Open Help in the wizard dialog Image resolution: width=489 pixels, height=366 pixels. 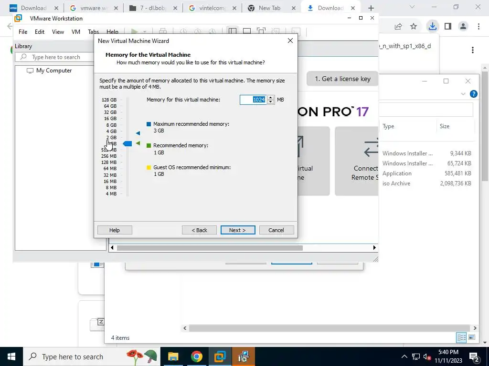(115, 230)
